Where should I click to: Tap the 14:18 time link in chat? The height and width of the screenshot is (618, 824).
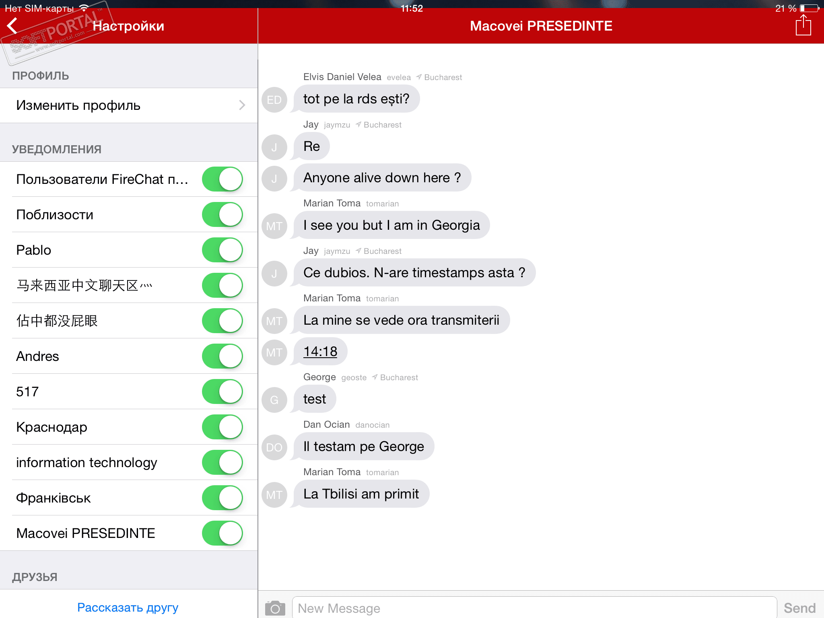[320, 352]
